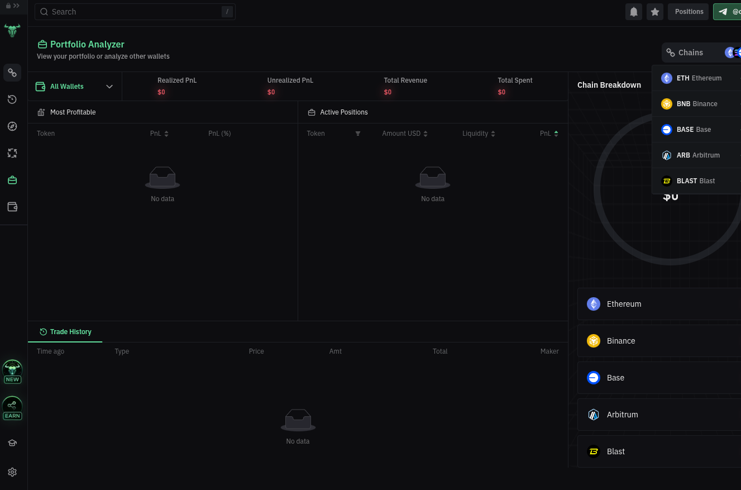
Task: Click the Search input field
Action: pyautogui.click(x=135, y=11)
